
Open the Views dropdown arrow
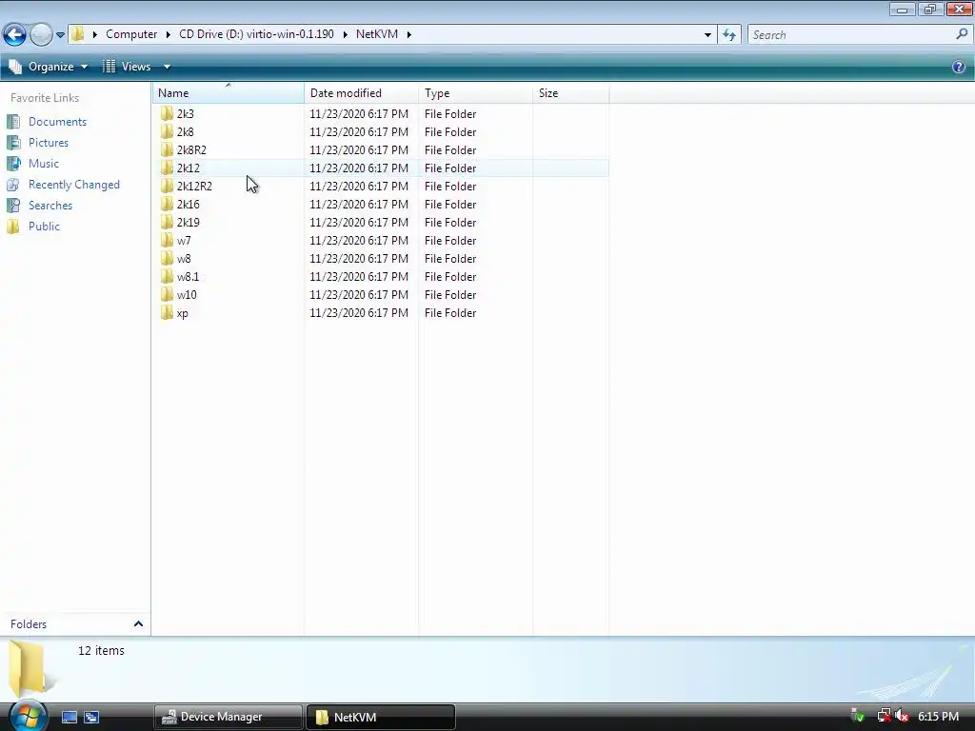[167, 67]
